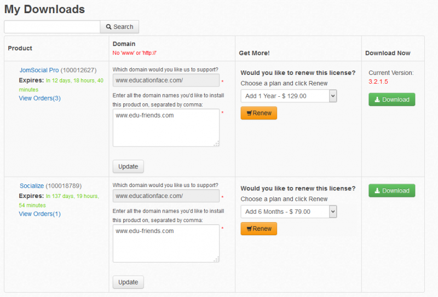Open the Add 6 Months plan dropdown
This screenshot has height=297, width=438.
click(x=289, y=212)
